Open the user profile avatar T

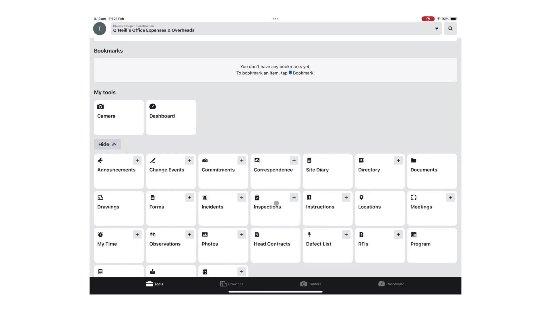pyautogui.click(x=100, y=29)
